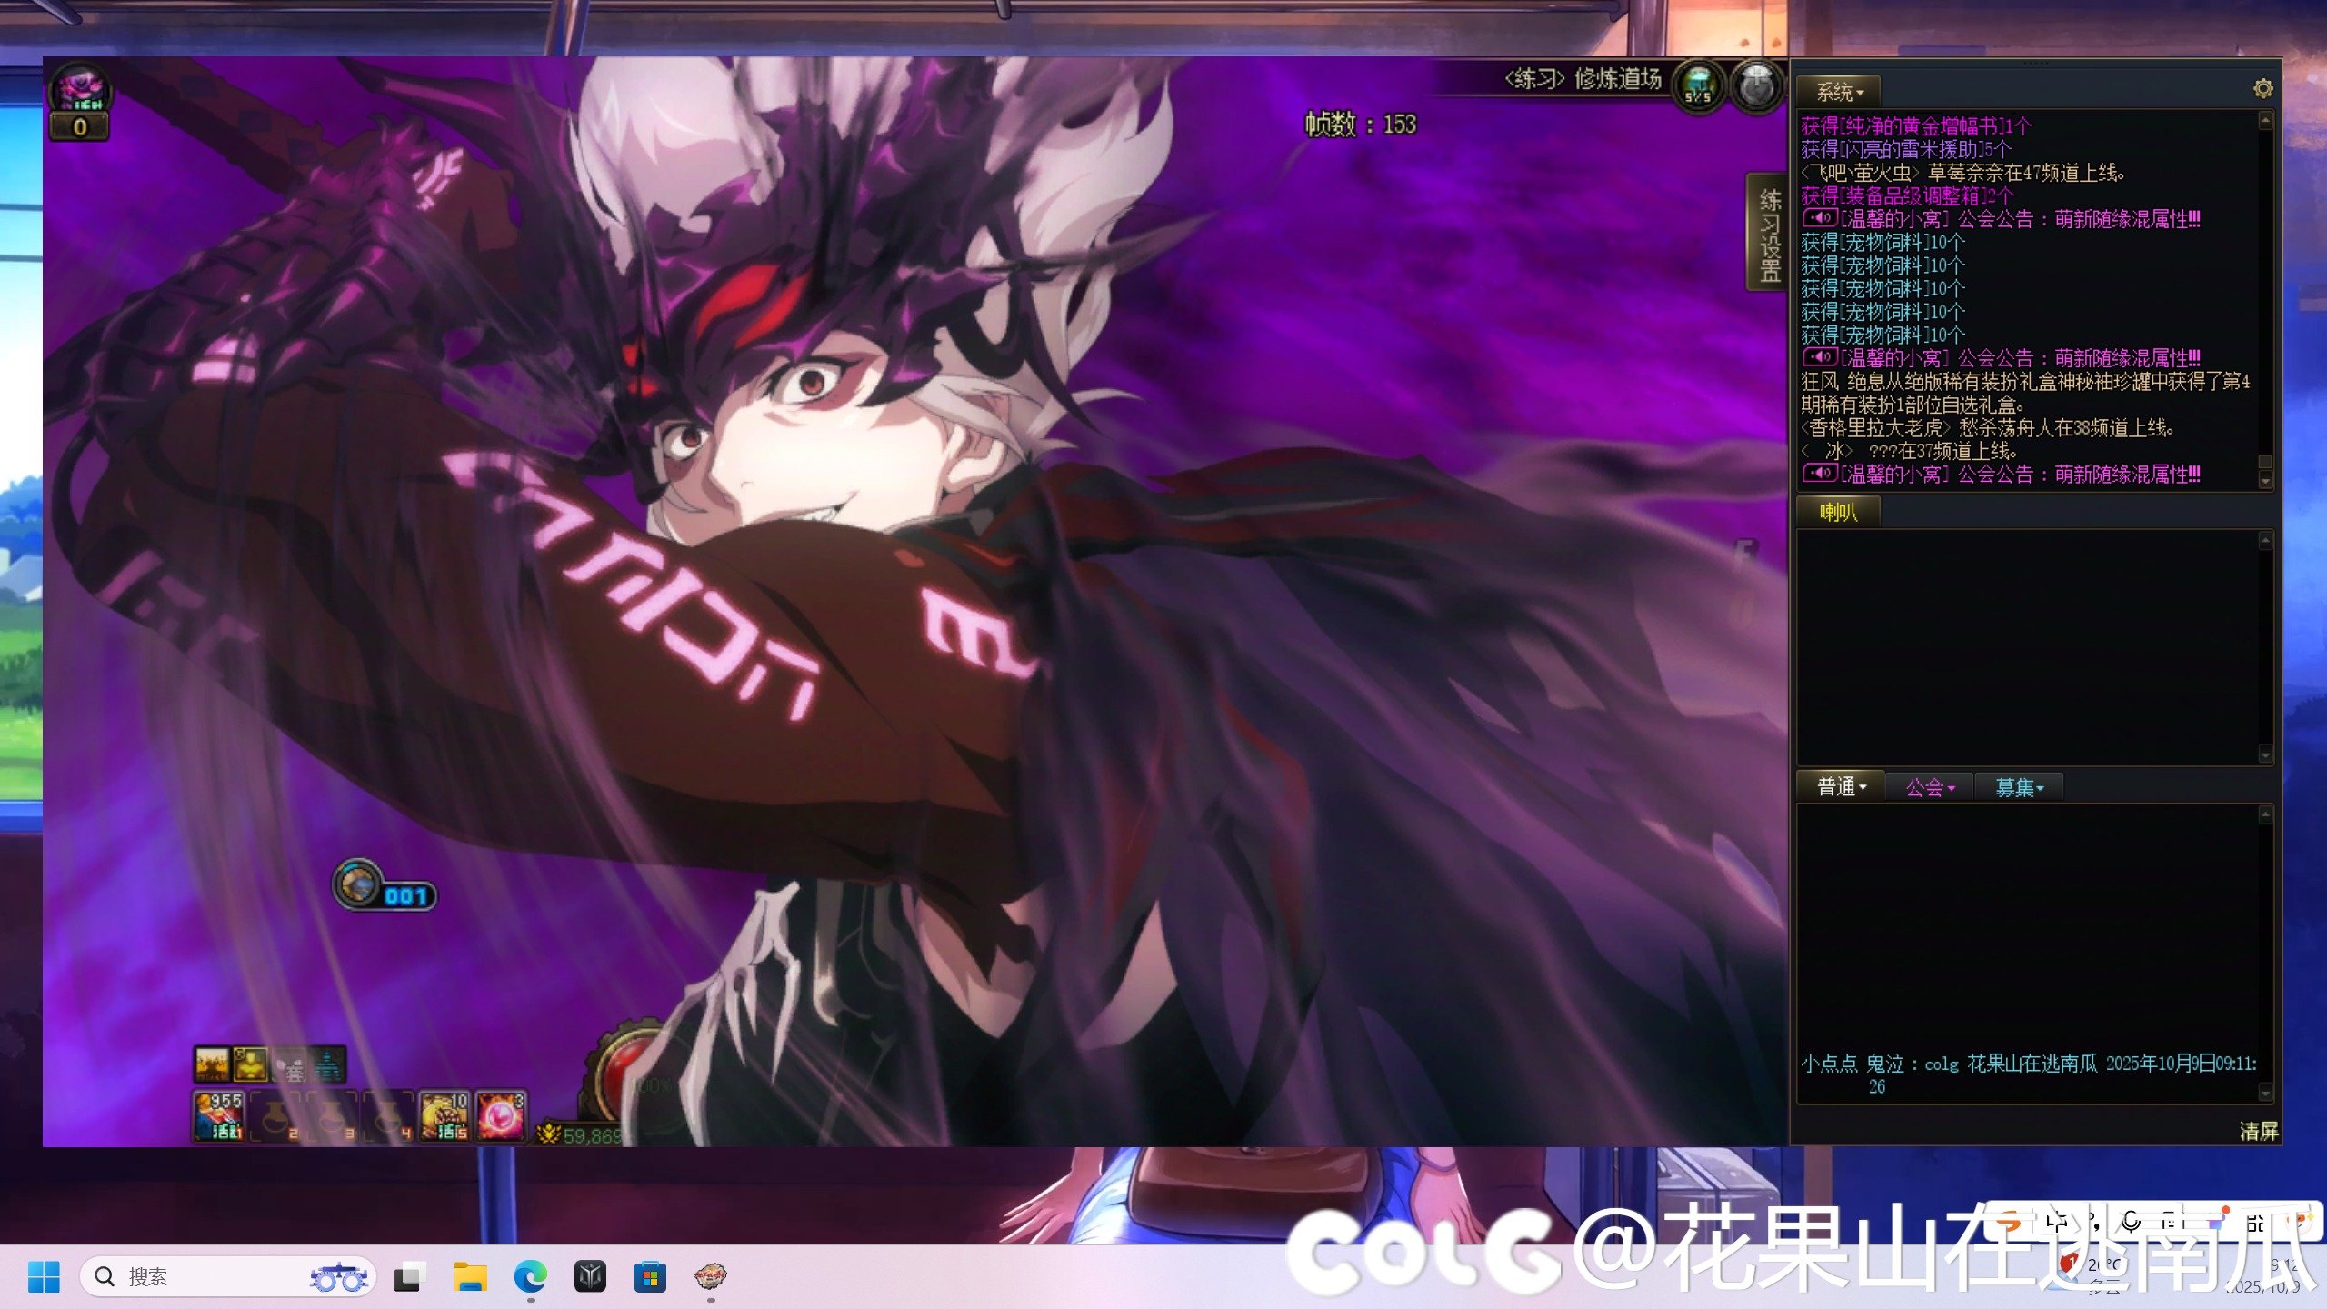Click the 清屏 clear screen button
Screen dimensions: 2327x1309
pyautogui.click(x=2258, y=1131)
